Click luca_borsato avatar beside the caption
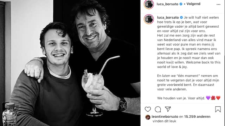The width and height of the screenshot is (225, 126). click(x=149, y=19)
